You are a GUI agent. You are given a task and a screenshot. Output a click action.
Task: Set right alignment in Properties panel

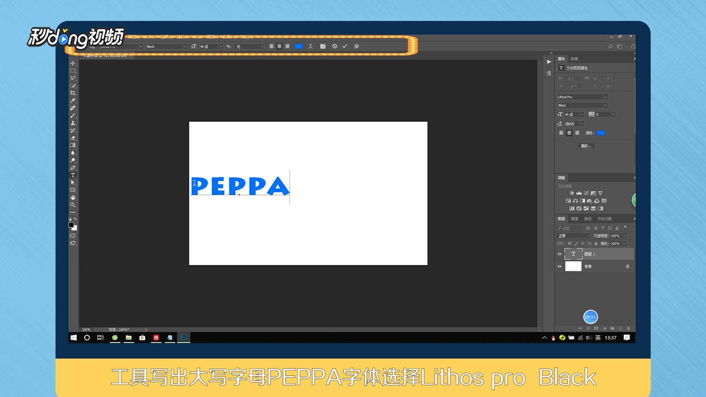pyautogui.click(x=577, y=133)
